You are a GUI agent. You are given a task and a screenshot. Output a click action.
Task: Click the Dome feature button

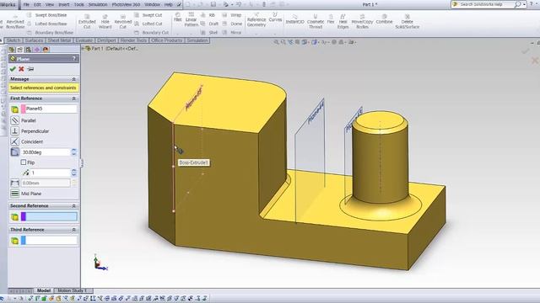[x=233, y=24]
